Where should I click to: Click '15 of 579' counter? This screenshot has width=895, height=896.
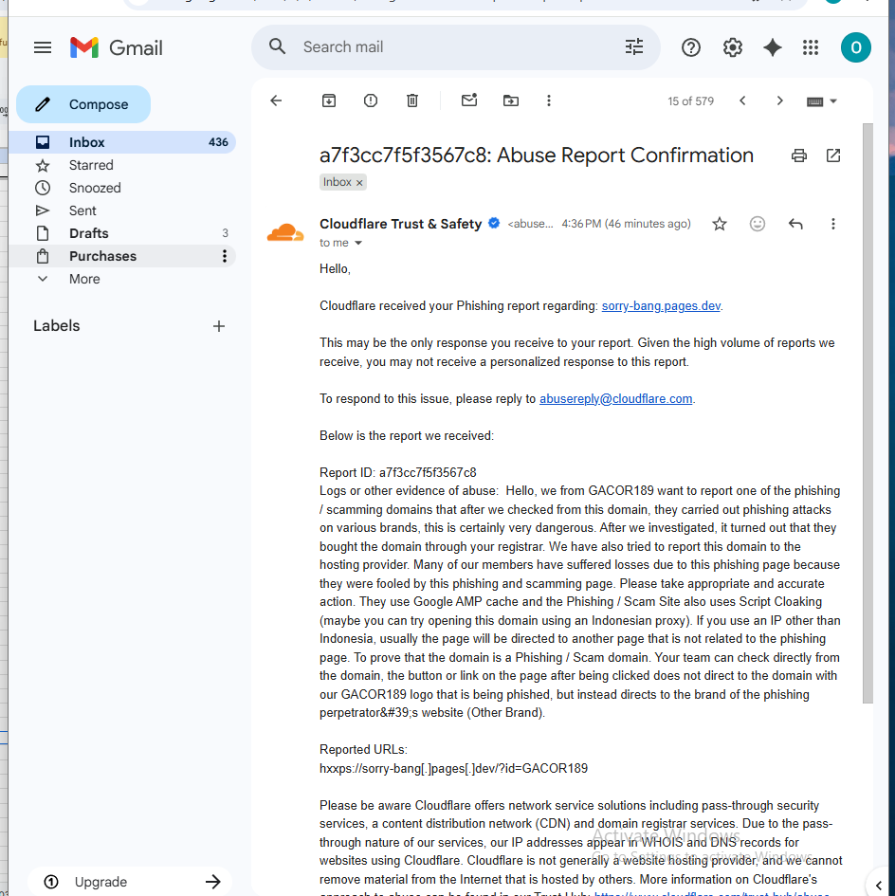coord(690,101)
